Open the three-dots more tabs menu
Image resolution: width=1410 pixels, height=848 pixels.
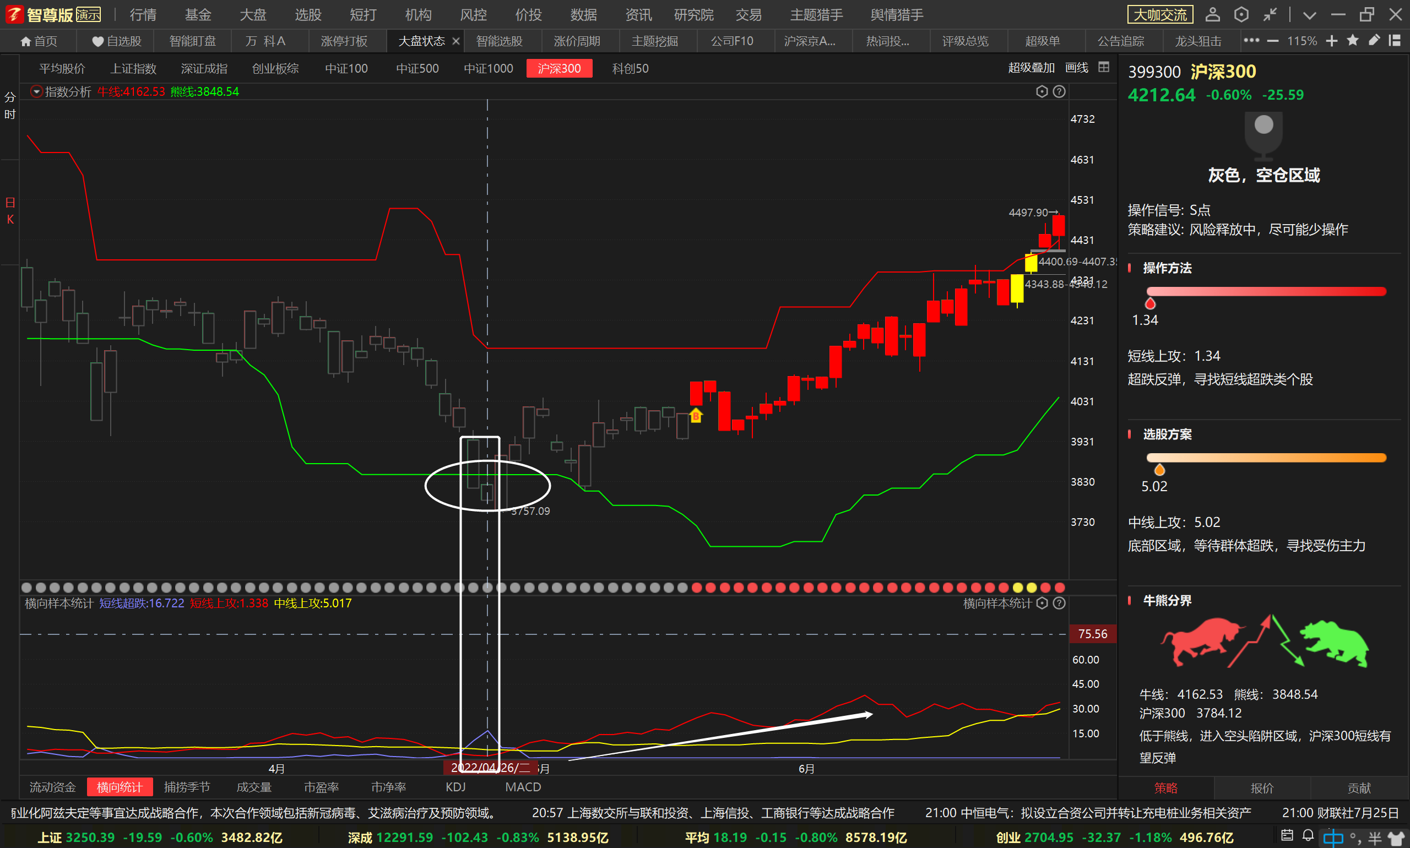point(1251,41)
